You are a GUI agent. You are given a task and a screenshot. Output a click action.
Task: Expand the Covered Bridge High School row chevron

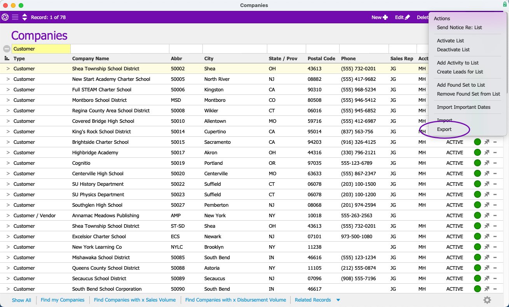pos(8,121)
